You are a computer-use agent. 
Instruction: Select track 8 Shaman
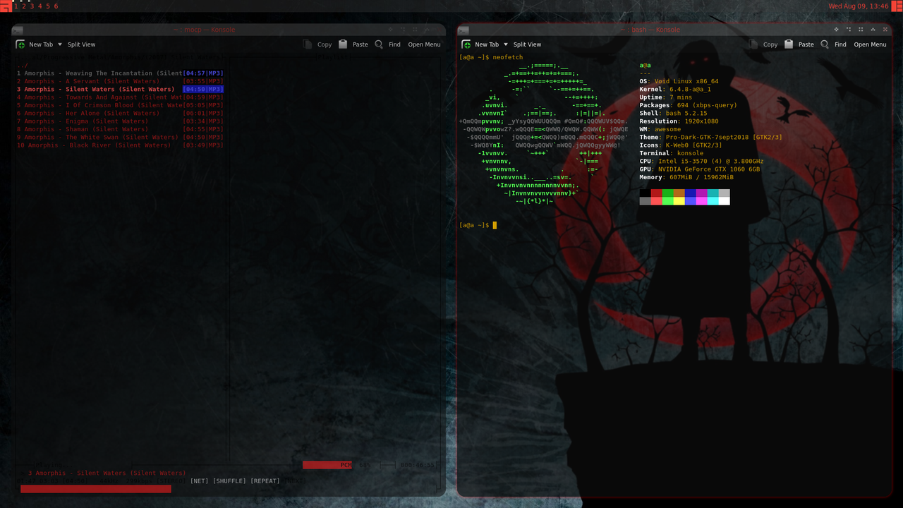(x=120, y=129)
